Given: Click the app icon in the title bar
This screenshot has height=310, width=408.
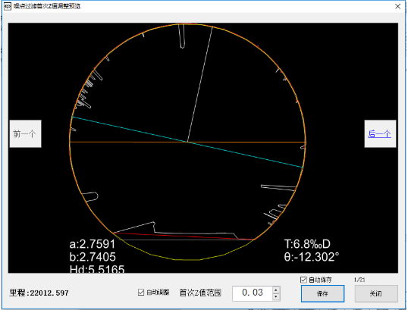Looking at the screenshot, I should click(8, 6).
